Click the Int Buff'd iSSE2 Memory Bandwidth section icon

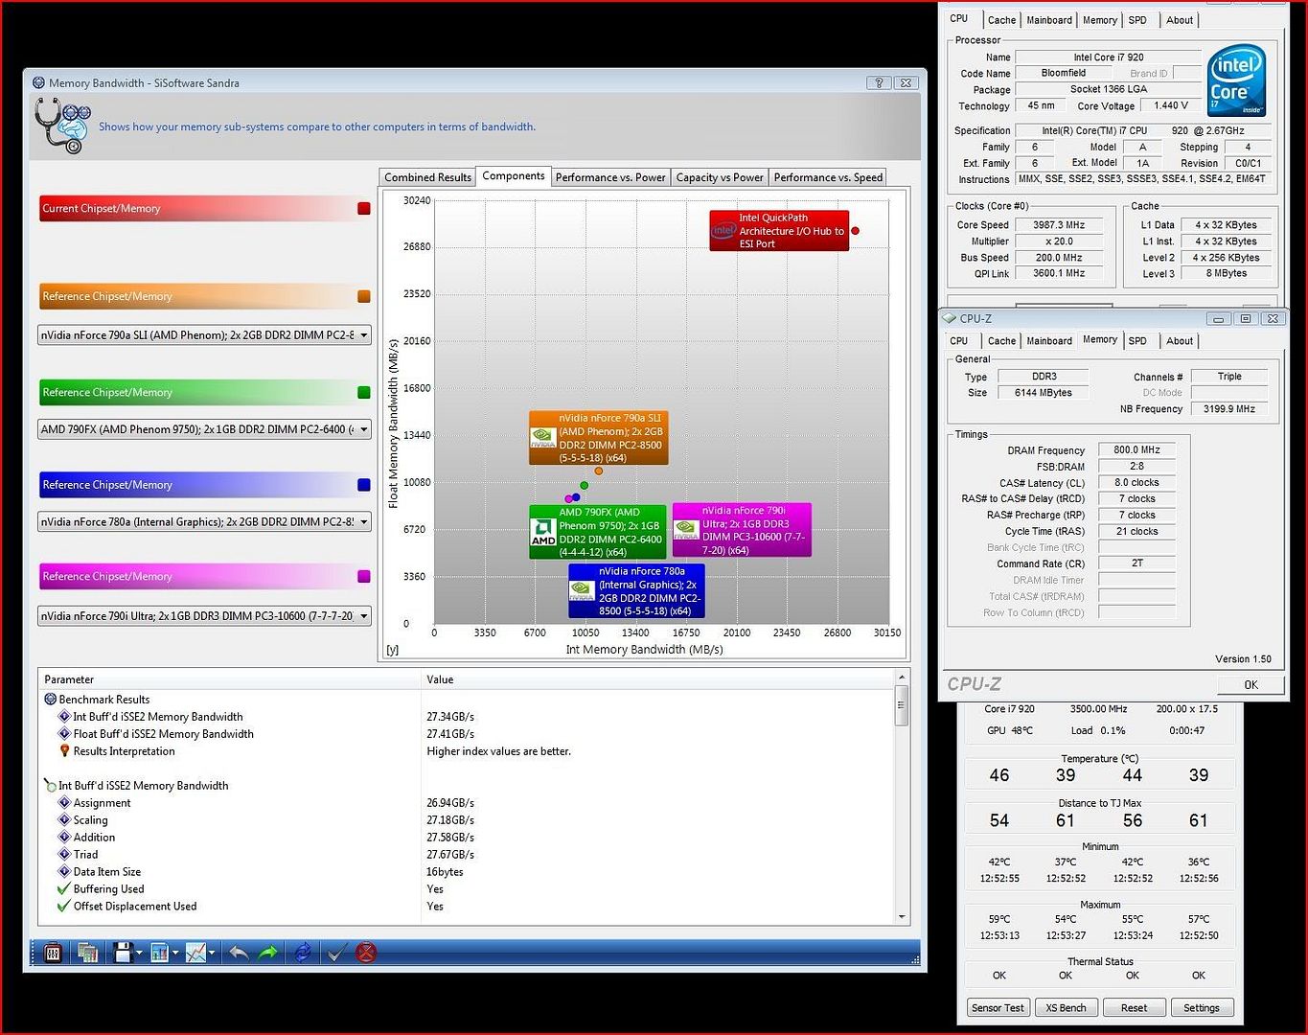50,786
